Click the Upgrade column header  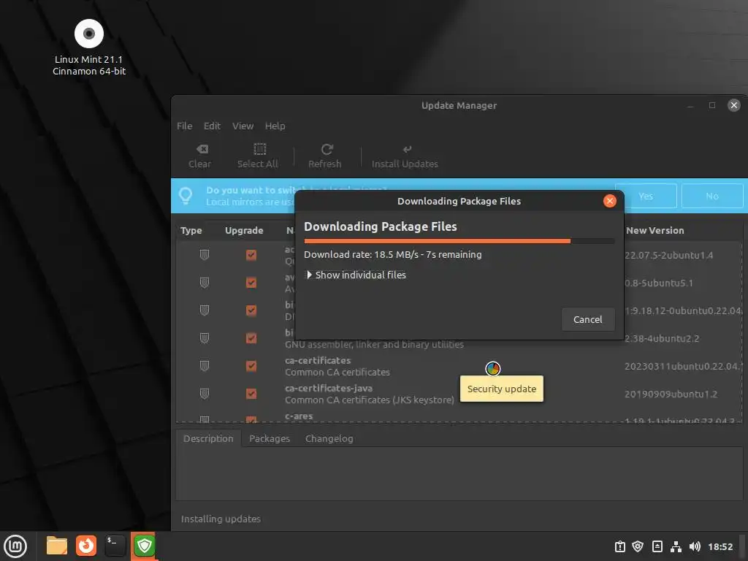coord(244,230)
